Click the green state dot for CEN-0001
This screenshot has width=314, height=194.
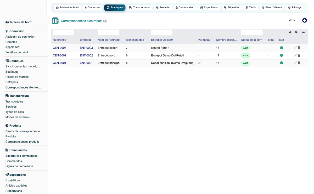point(282,63)
